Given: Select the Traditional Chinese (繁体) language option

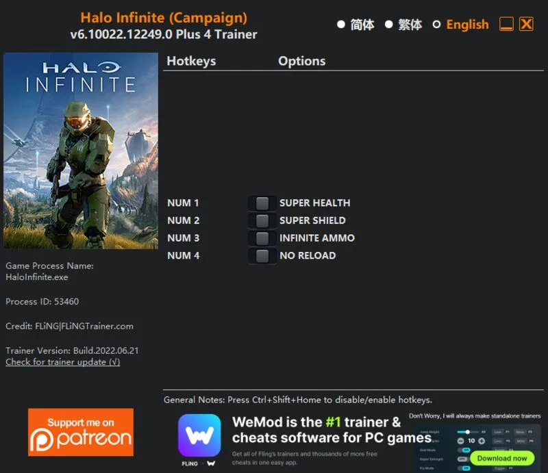Looking at the screenshot, I should [403, 25].
